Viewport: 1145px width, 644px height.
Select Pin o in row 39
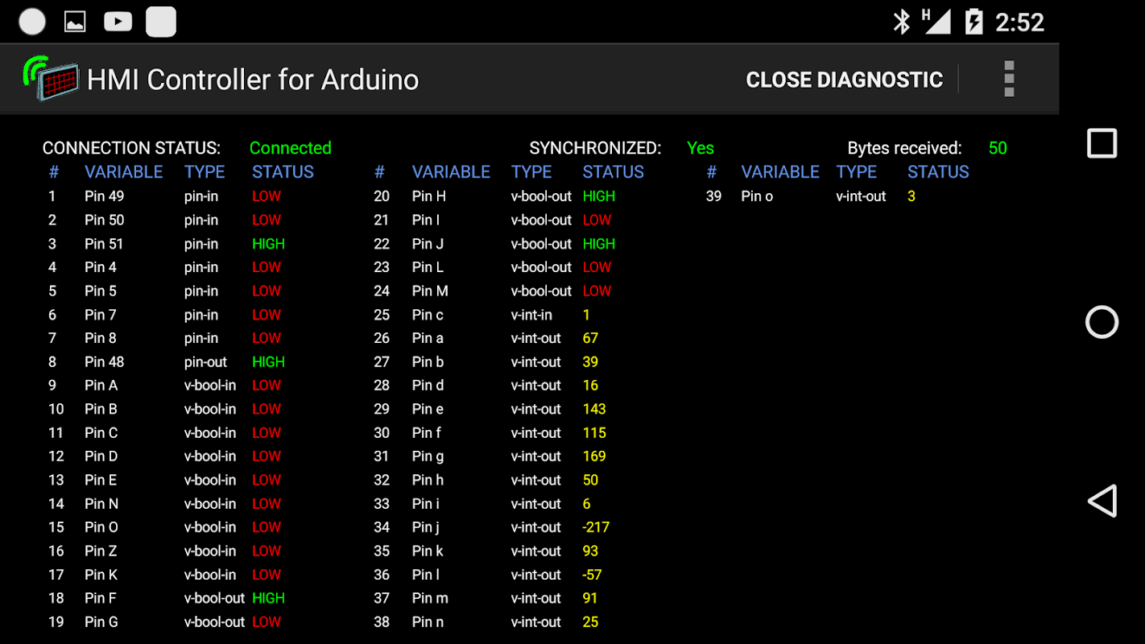coord(757,196)
